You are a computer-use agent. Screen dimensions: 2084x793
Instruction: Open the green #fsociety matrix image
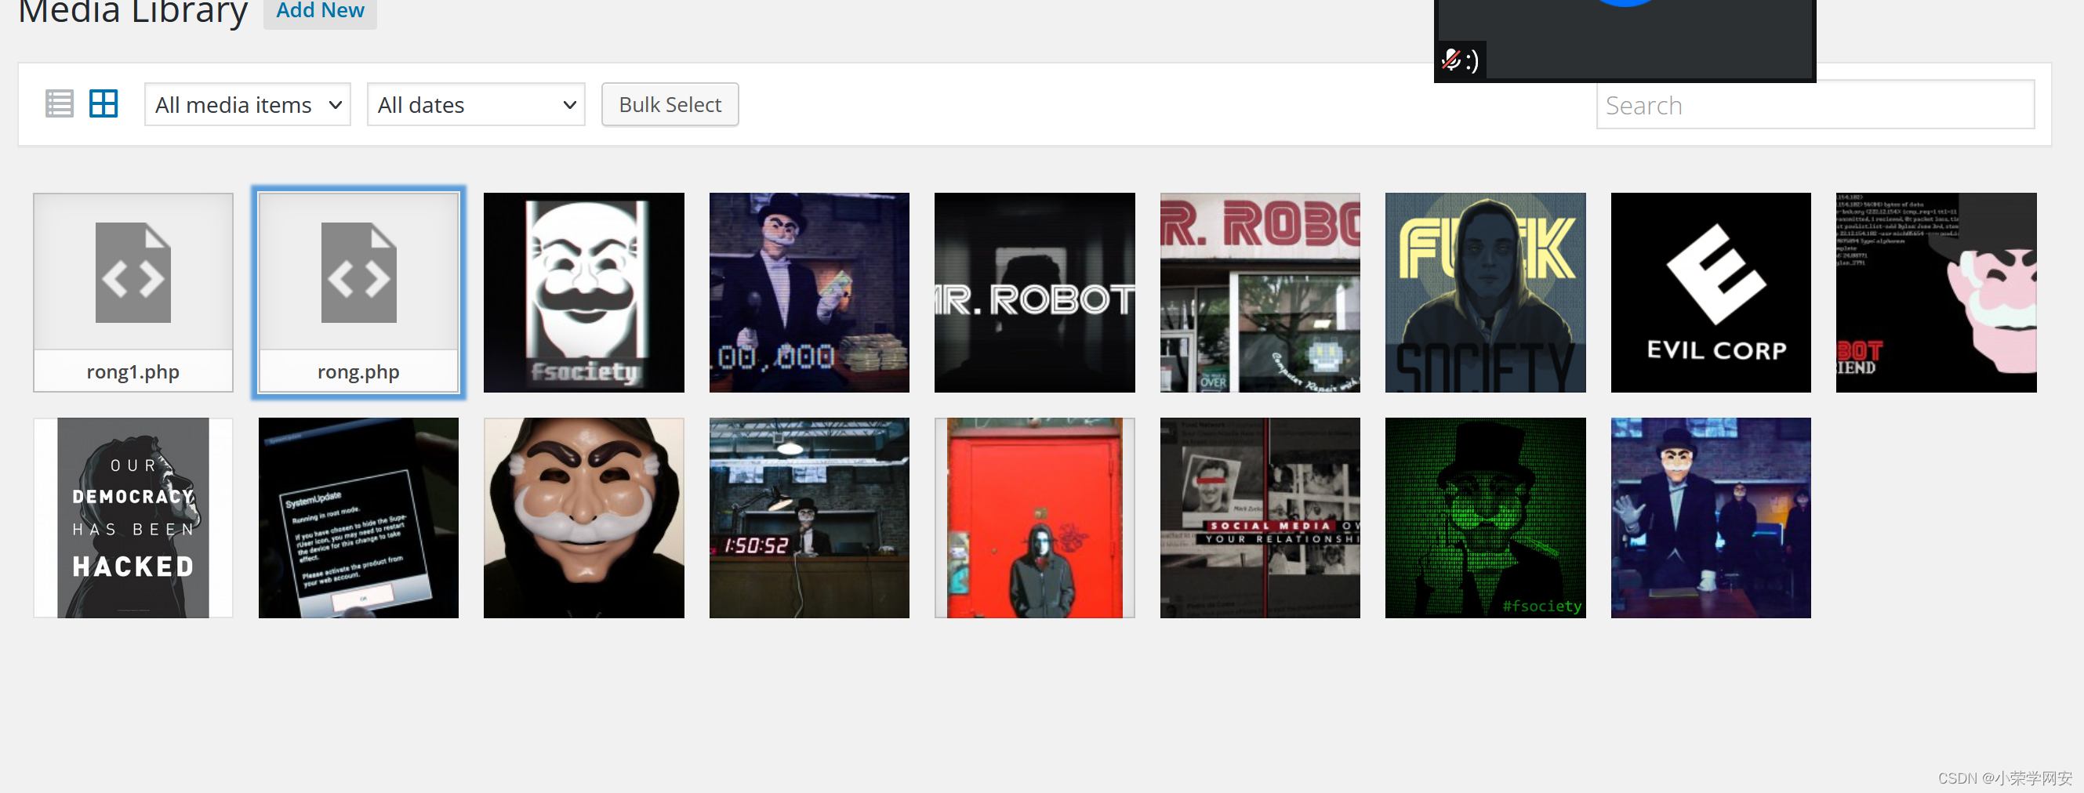pyautogui.click(x=1485, y=518)
